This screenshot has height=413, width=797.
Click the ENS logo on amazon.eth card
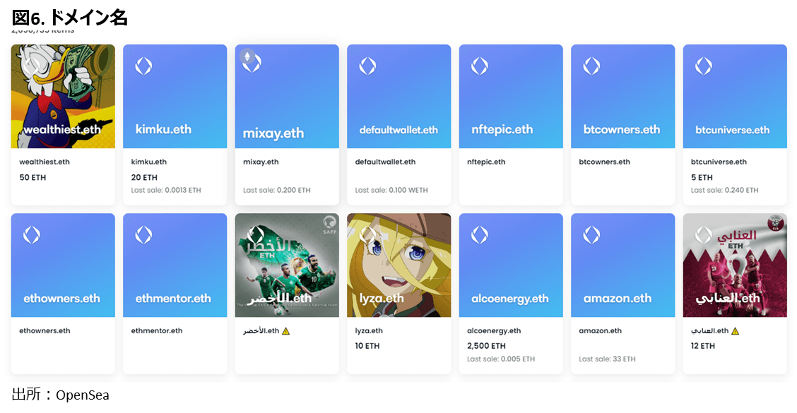(591, 235)
